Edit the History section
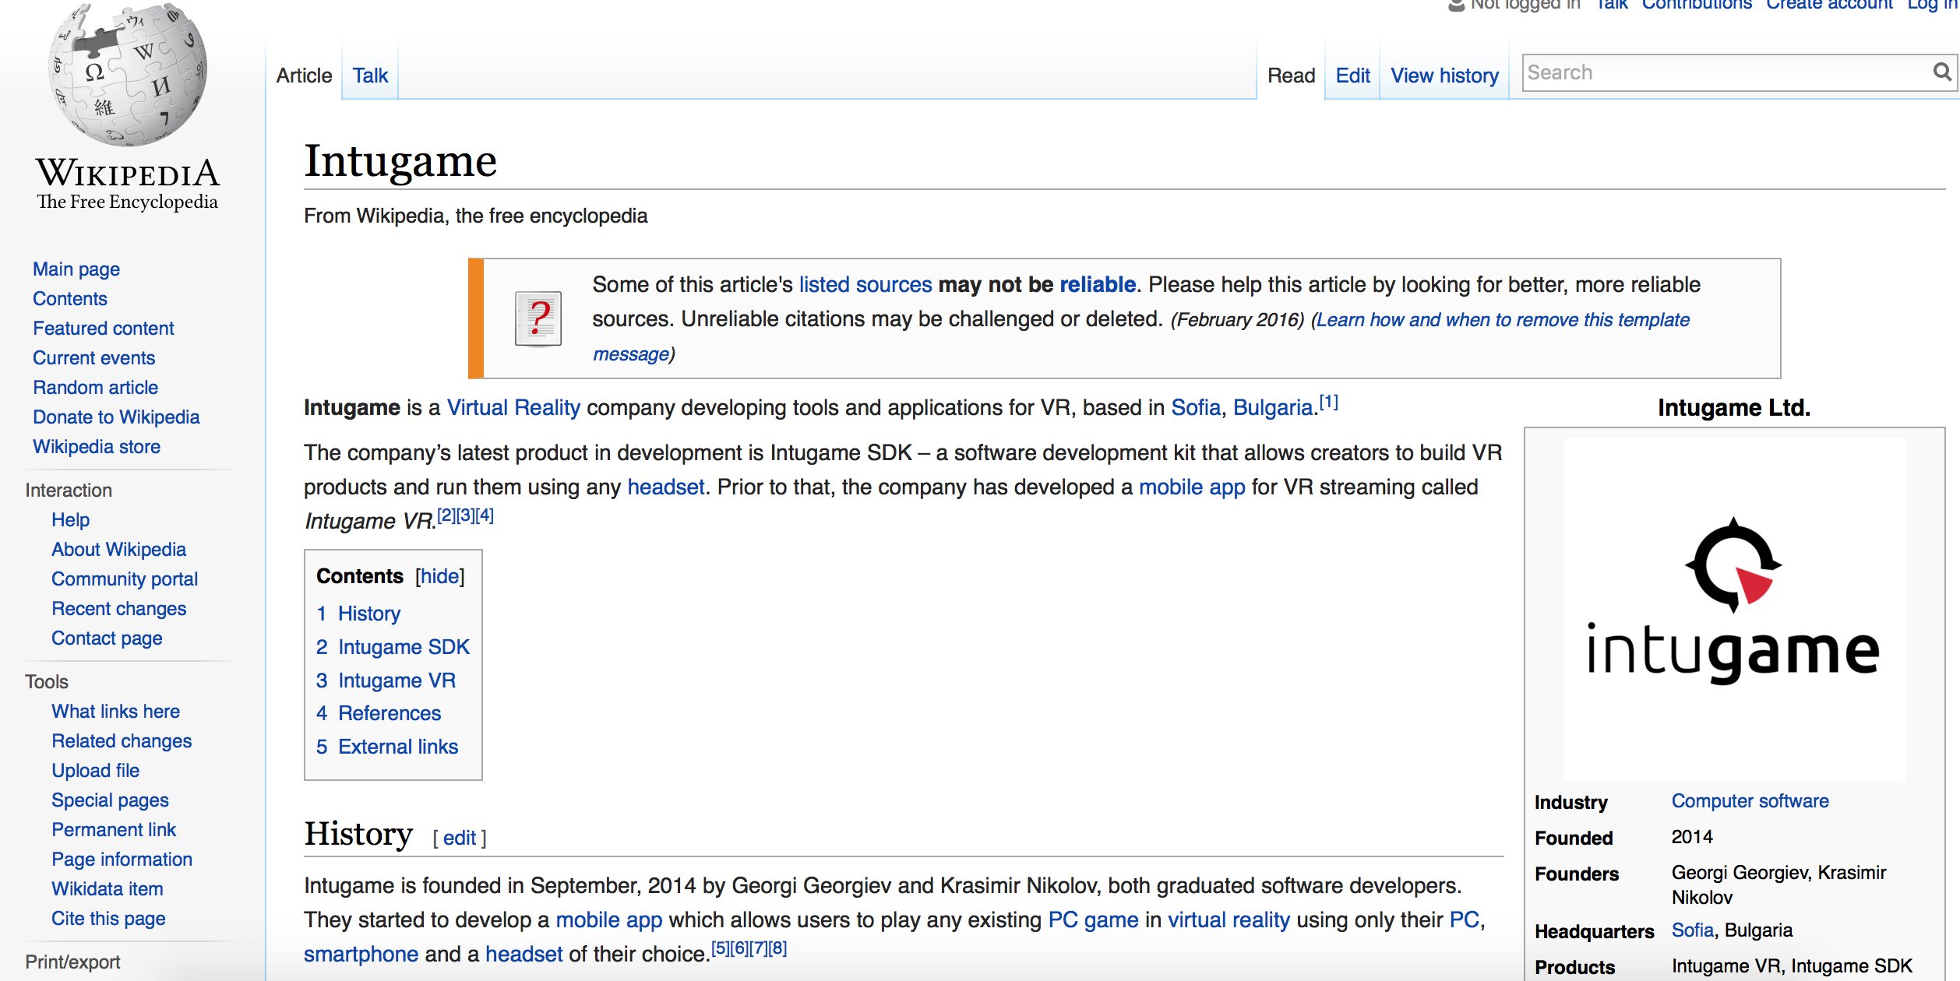 point(460,838)
